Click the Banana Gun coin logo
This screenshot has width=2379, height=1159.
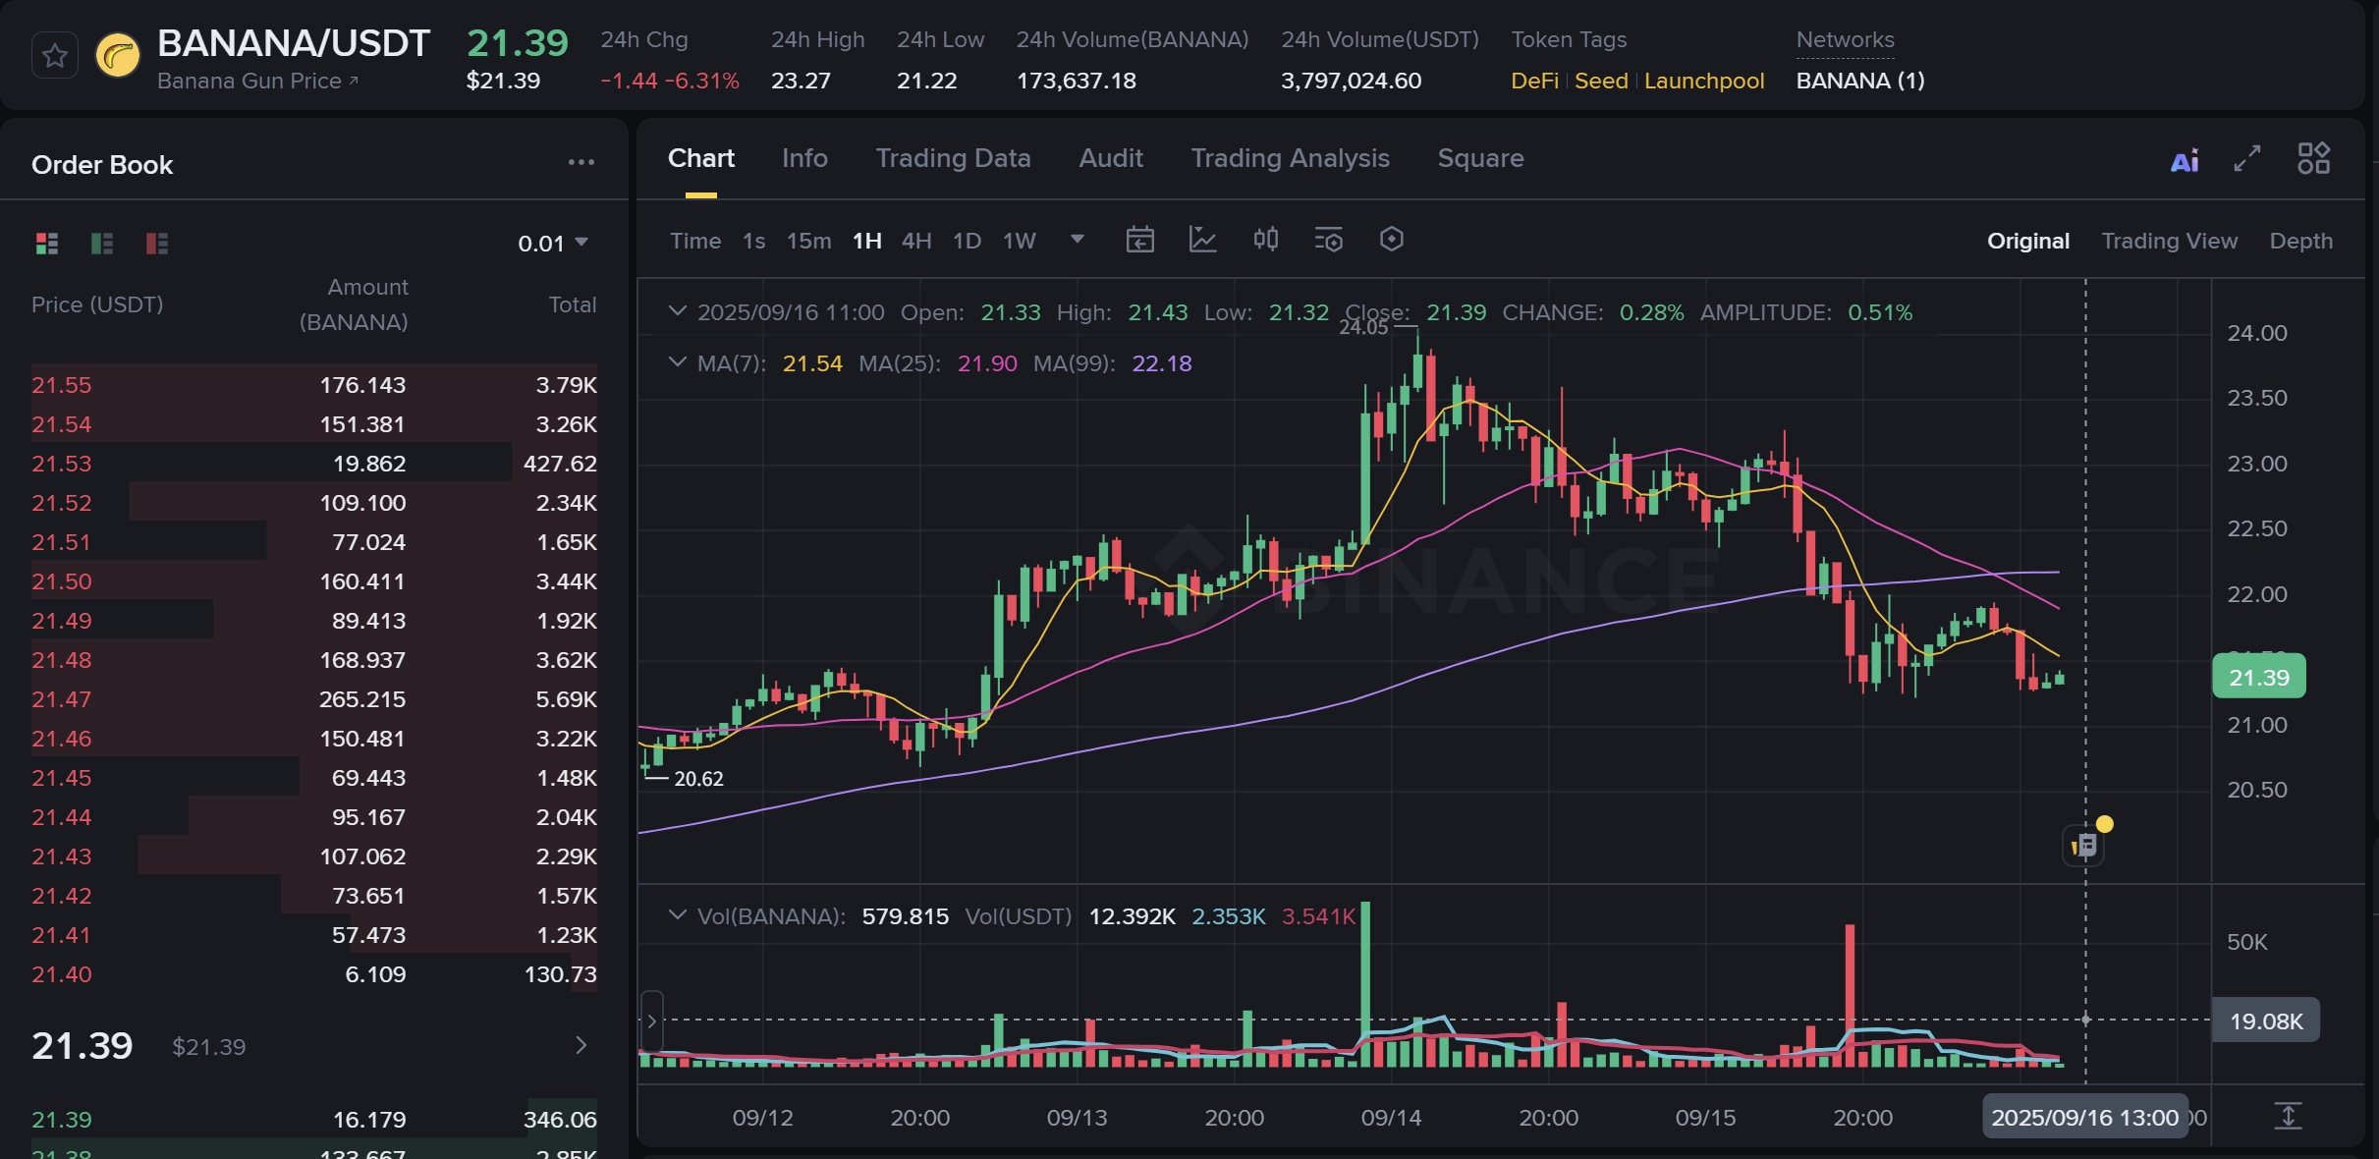pos(118,55)
